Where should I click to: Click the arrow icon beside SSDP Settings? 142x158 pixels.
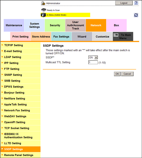tap(2, 149)
